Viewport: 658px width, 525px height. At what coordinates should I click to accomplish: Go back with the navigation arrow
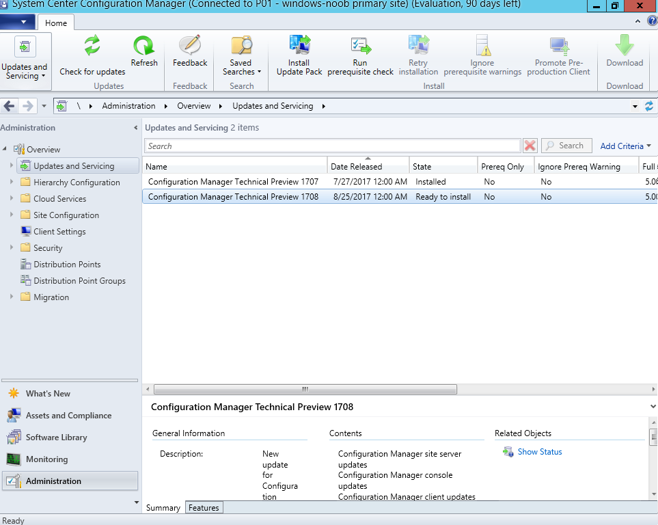click(10, 106)
